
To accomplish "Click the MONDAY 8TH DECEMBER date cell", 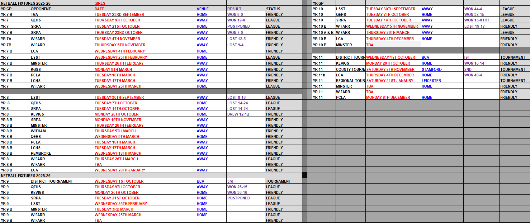I will coord(388,98).
